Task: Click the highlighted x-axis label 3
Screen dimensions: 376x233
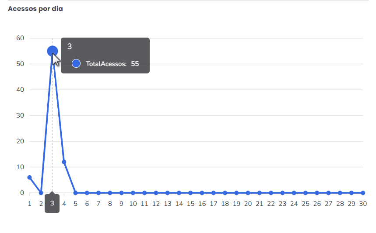Action: pos(52,203)
